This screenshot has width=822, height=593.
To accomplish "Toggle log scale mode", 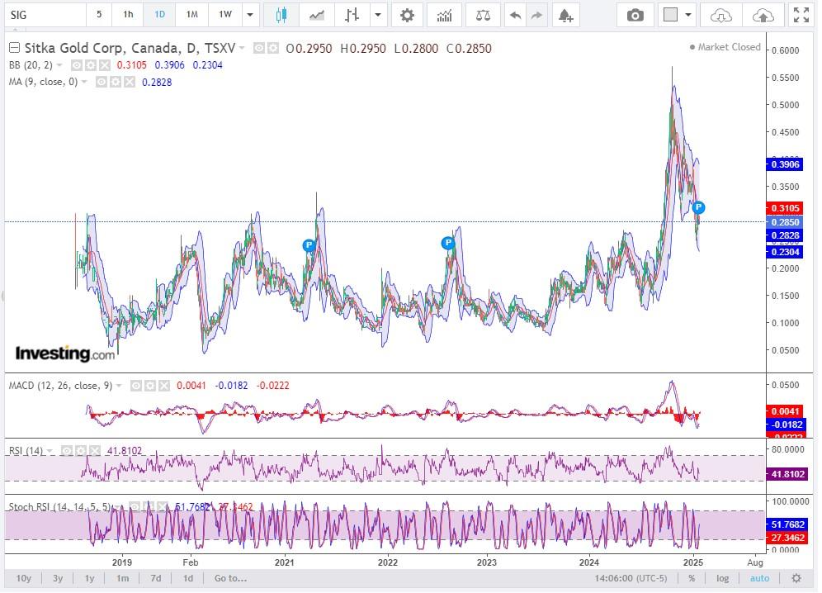I will click(722, 578).
